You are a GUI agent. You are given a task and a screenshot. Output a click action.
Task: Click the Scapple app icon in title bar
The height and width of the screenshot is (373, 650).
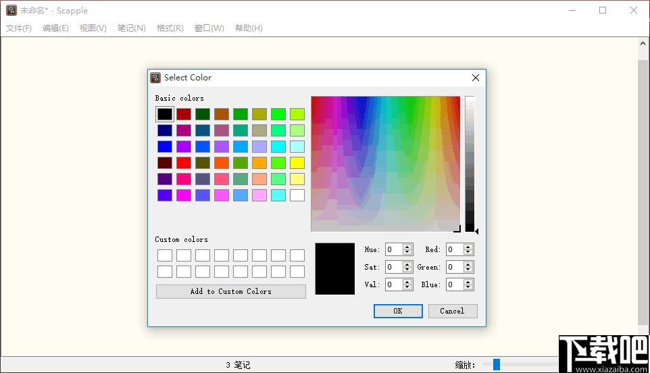coord(11,10)
